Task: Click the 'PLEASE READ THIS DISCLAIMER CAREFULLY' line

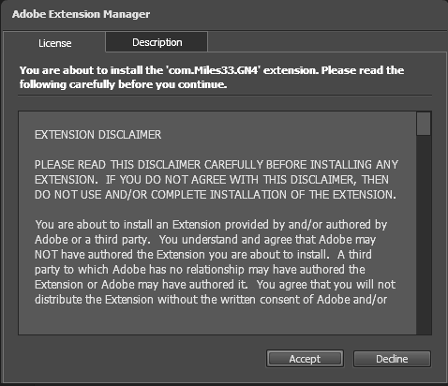Action: [217, 165]
